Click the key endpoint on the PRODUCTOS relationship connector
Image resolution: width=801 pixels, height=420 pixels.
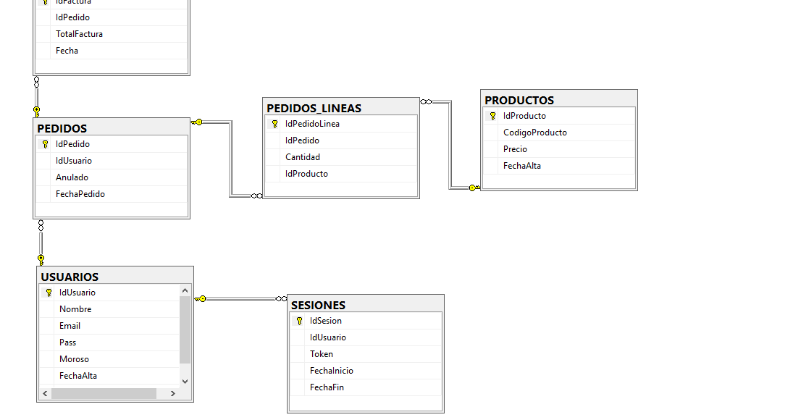pyautogui.click(x=473, y=187)
